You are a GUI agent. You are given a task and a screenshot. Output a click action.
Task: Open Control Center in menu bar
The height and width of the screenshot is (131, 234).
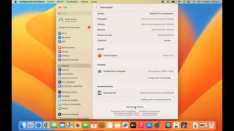click(189, 2)
